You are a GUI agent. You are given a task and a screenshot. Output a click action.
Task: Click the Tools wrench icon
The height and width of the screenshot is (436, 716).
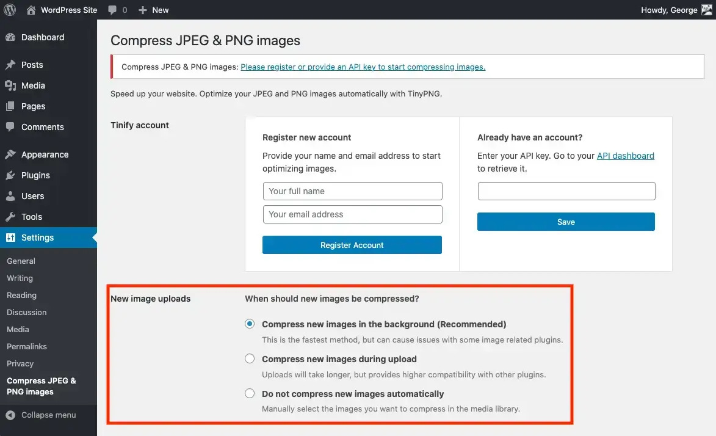point(10,217)
